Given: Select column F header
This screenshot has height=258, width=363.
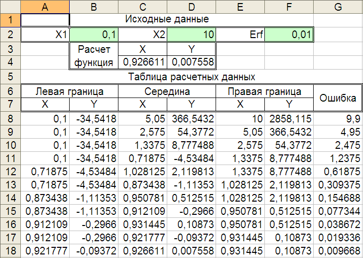Looking at the screenshot, I should [289, 7].
